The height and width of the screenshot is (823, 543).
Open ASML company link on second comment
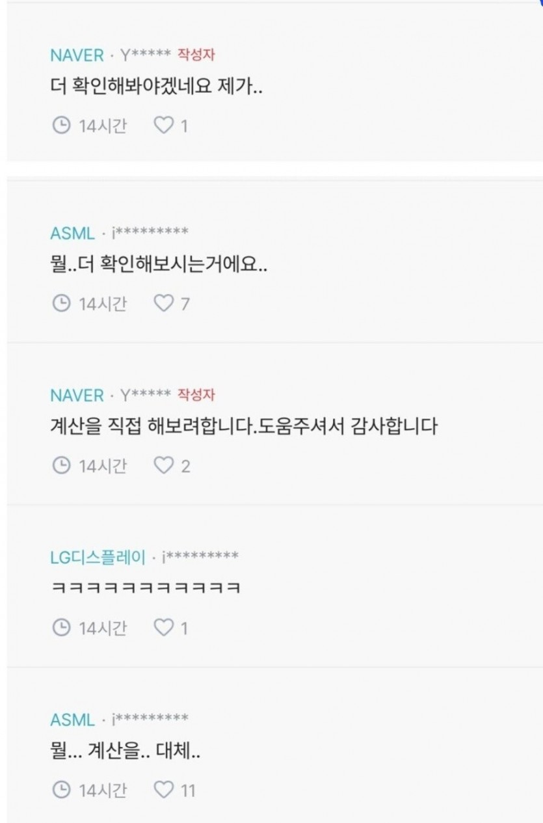(72, 233)
